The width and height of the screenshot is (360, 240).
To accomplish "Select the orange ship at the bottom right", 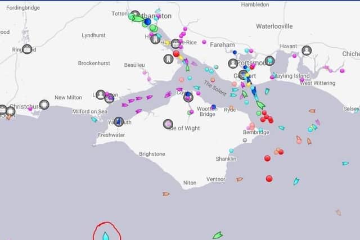I will point(338,212).
